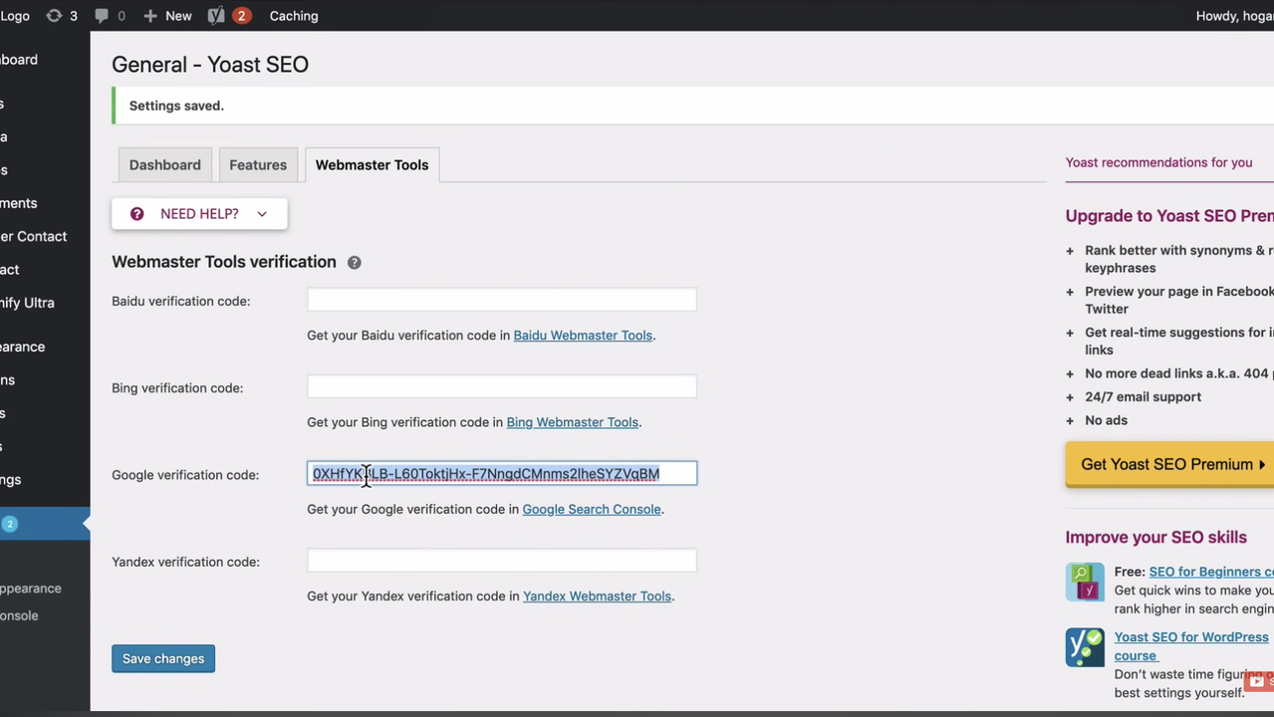Open the Baidu Webmaster Tools link
The height and width of the screenshot is (717, 1274).
pos(583,336)
